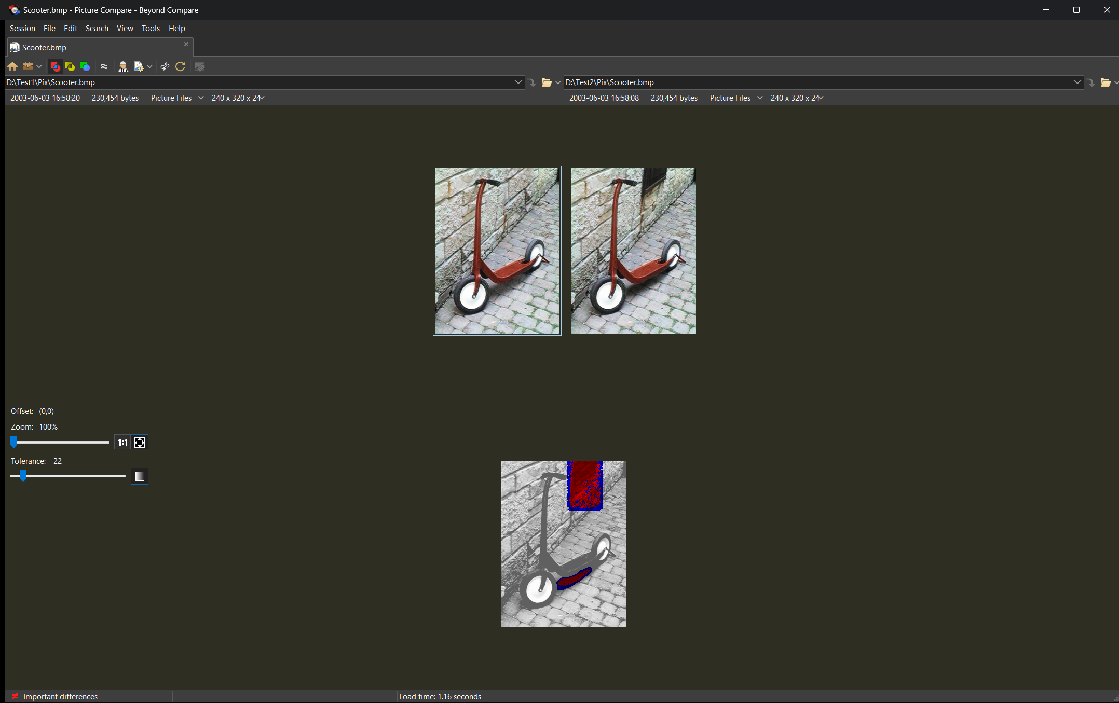Click the right timestamp 2003-06-03 16:58:08
Screen dimensions: 1119x703
[604, 98]
